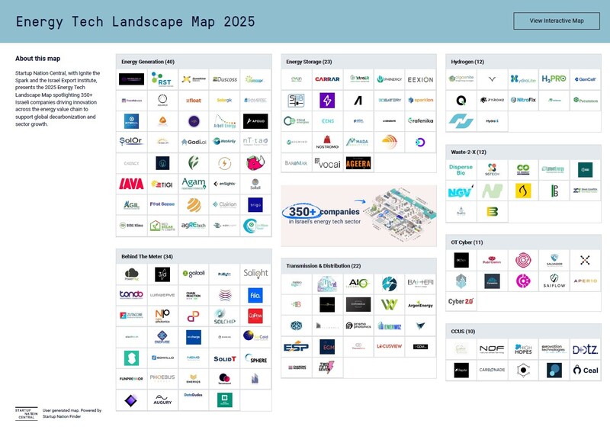
Task: Select the Argen Energy logo tile
Action: click(421, 305)
